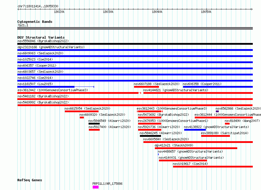
Task: Click the nsv5556846 (ByrskaBishop2022) variant label
Action: tap(43, 41)
